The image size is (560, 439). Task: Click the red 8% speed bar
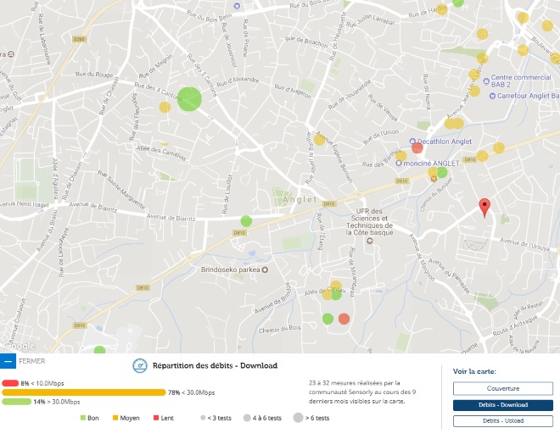(x=10, y=383)
